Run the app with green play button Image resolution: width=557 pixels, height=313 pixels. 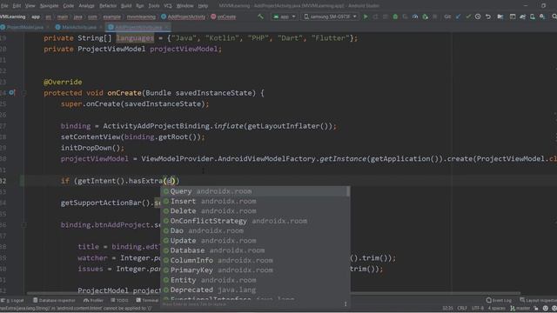[366, 17]
